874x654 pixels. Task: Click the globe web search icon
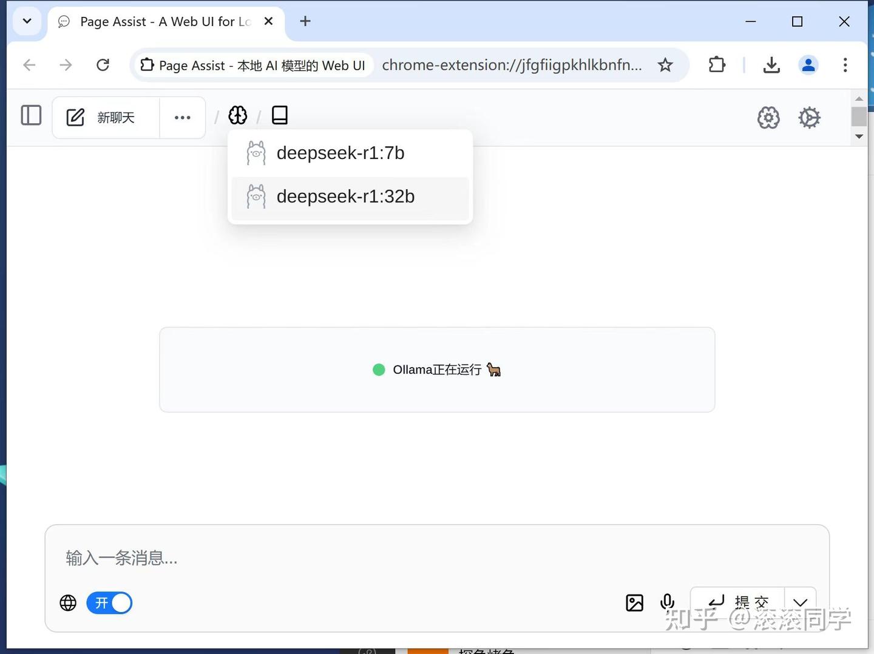click(67, 602)
